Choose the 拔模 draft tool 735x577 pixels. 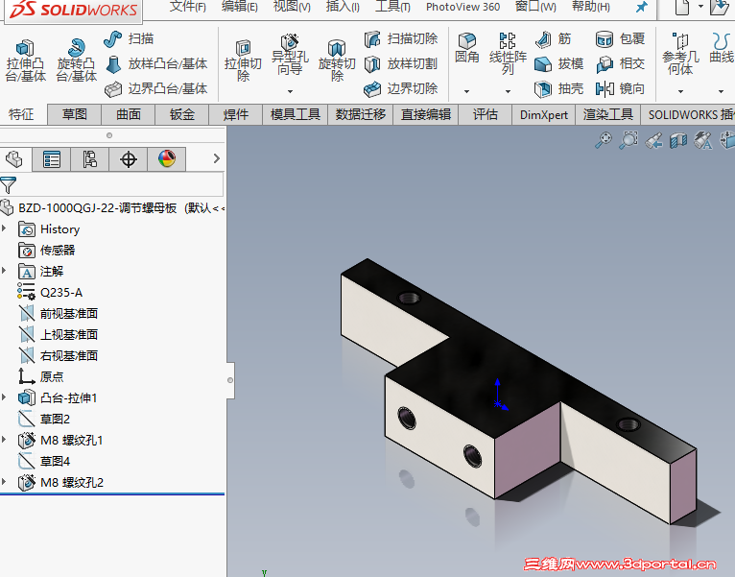(559, 63)
